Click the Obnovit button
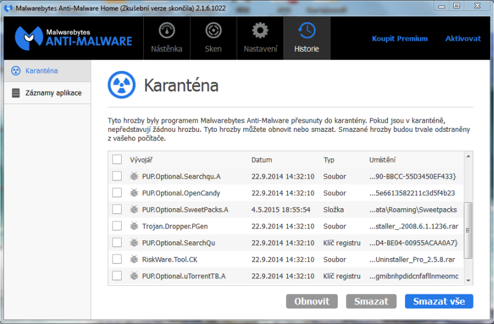This screenshot has width=494, height=324. click(312, 301)
